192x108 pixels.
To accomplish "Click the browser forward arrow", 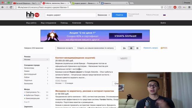I will tap(7, 7).
